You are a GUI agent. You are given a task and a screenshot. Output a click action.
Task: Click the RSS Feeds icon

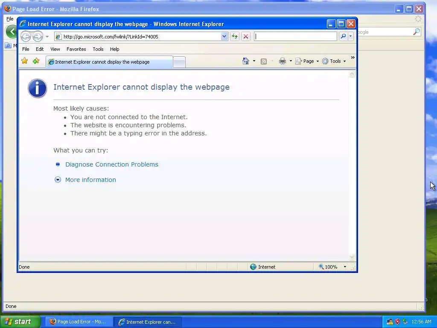pos(264,61)
